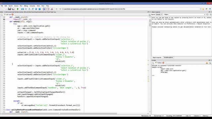Close the Editor pane

point(150,12)
